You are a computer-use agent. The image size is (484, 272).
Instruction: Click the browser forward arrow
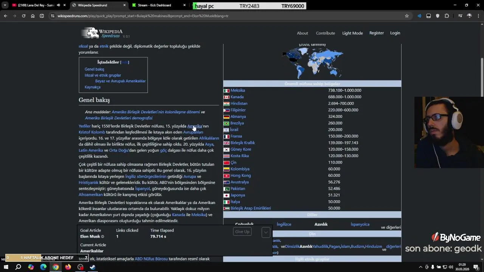tap(14, 16)
